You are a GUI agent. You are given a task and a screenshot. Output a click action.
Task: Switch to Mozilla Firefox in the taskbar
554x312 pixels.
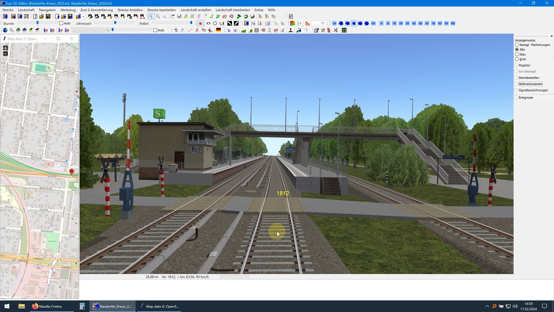coord(47,306)
